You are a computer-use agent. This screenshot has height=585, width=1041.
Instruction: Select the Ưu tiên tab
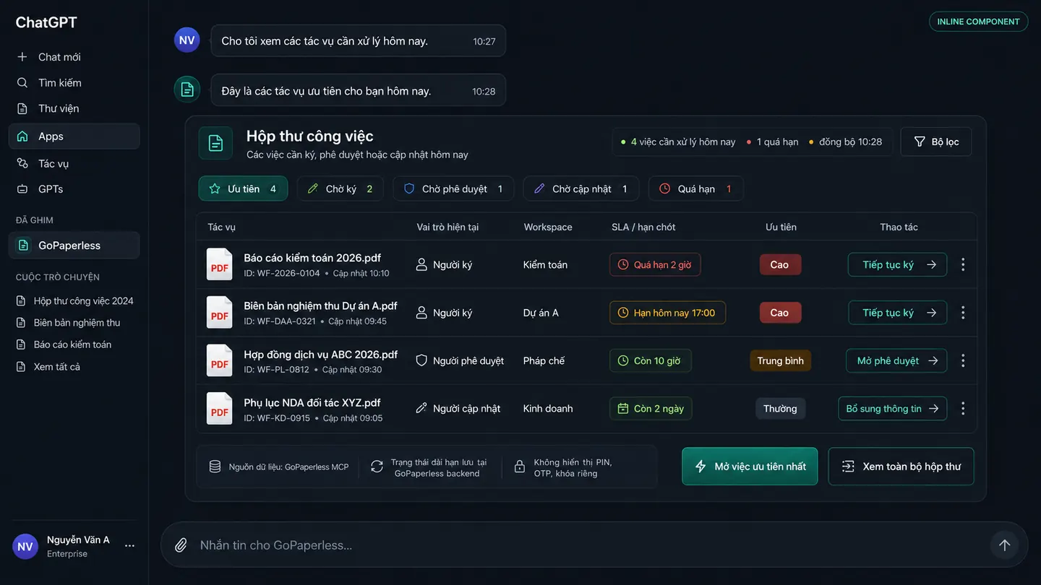(x=243, y=188)
